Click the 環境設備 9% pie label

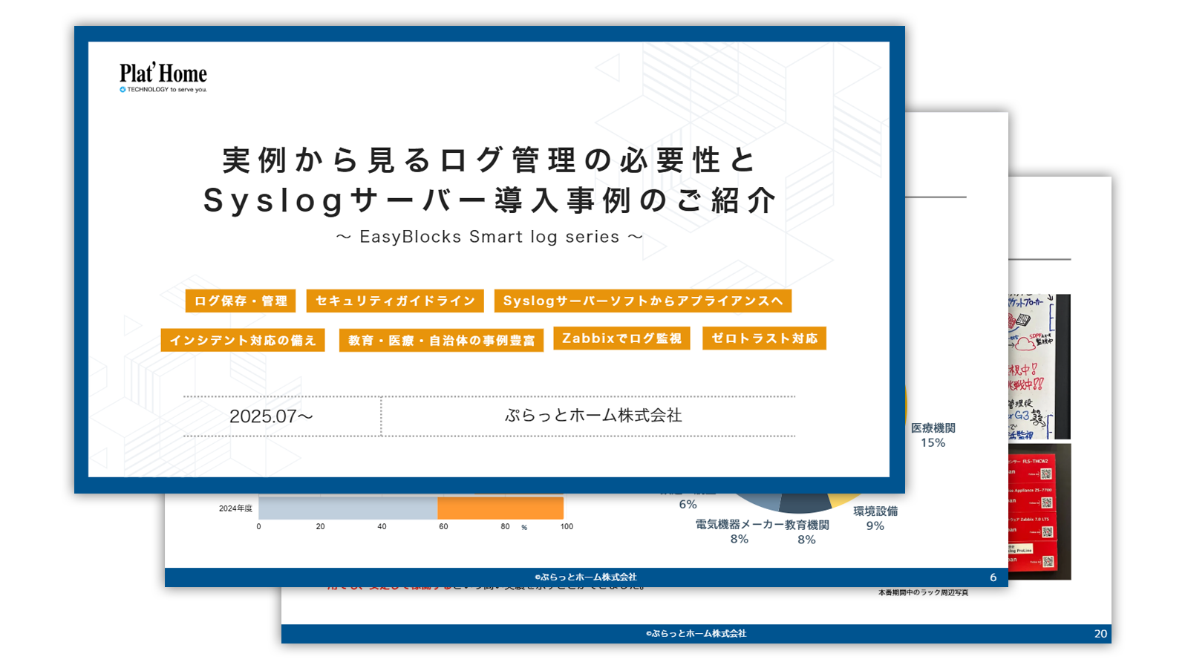(x=875, y=518)
